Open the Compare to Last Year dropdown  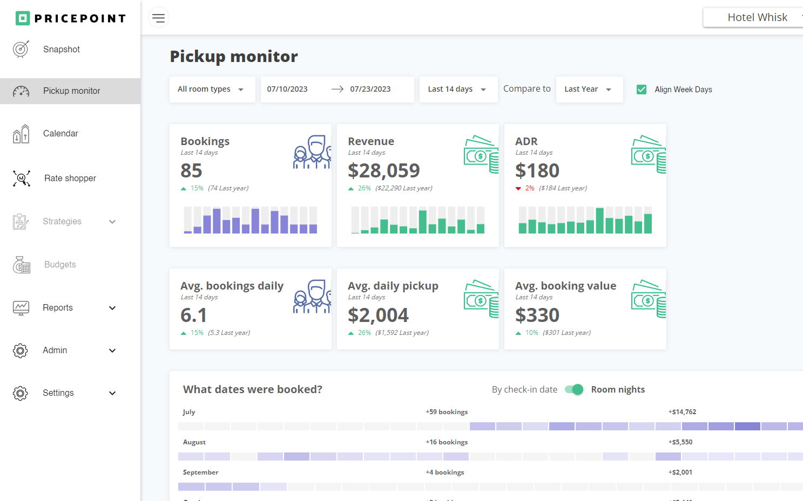pyautogui.click(x=588, y=90)
